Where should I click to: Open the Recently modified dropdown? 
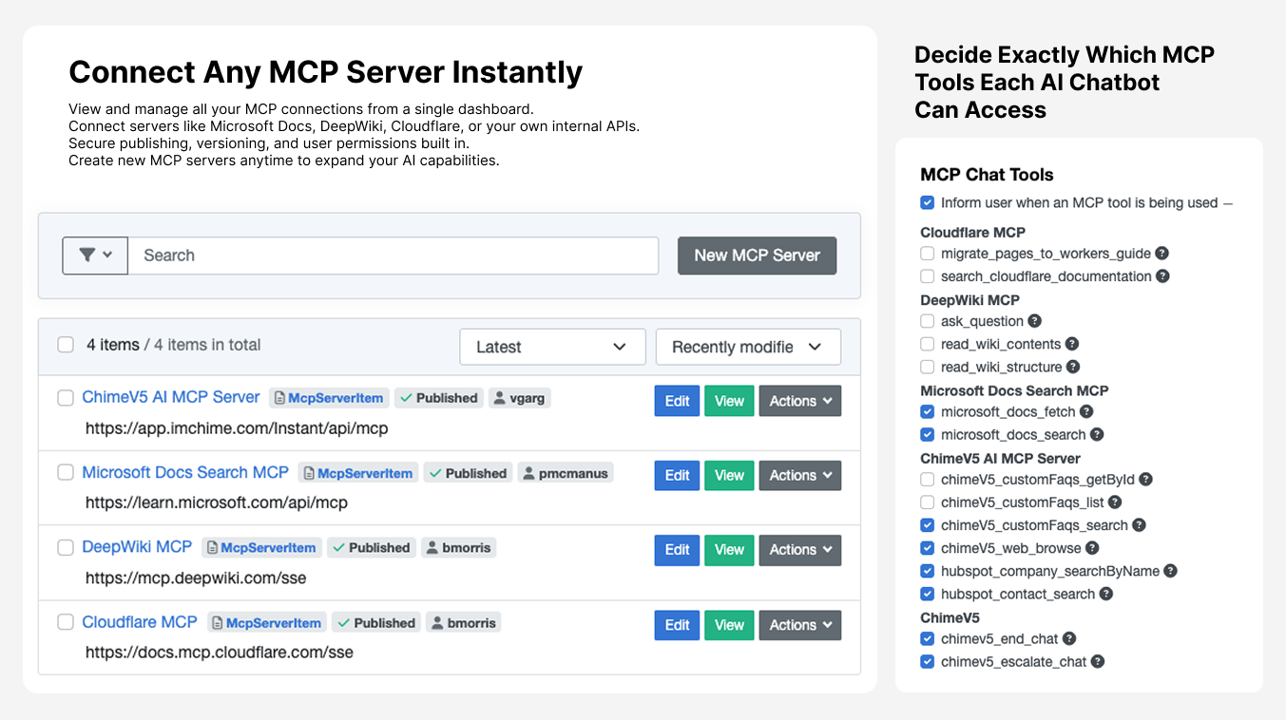(748, 347)
